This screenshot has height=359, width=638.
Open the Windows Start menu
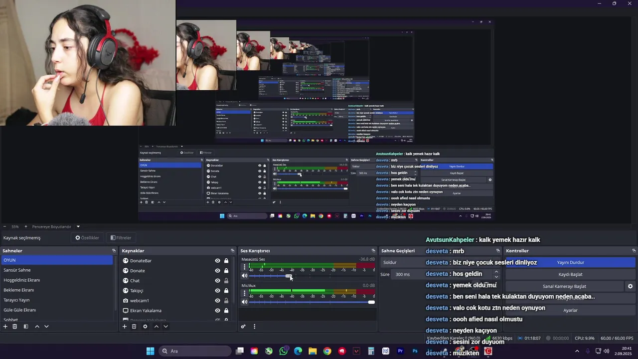coord(150,351)
